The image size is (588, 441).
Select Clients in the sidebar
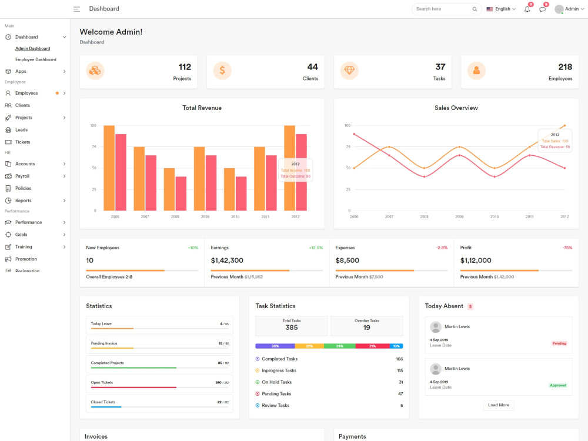pyautogui.click(x=22, y=105)
